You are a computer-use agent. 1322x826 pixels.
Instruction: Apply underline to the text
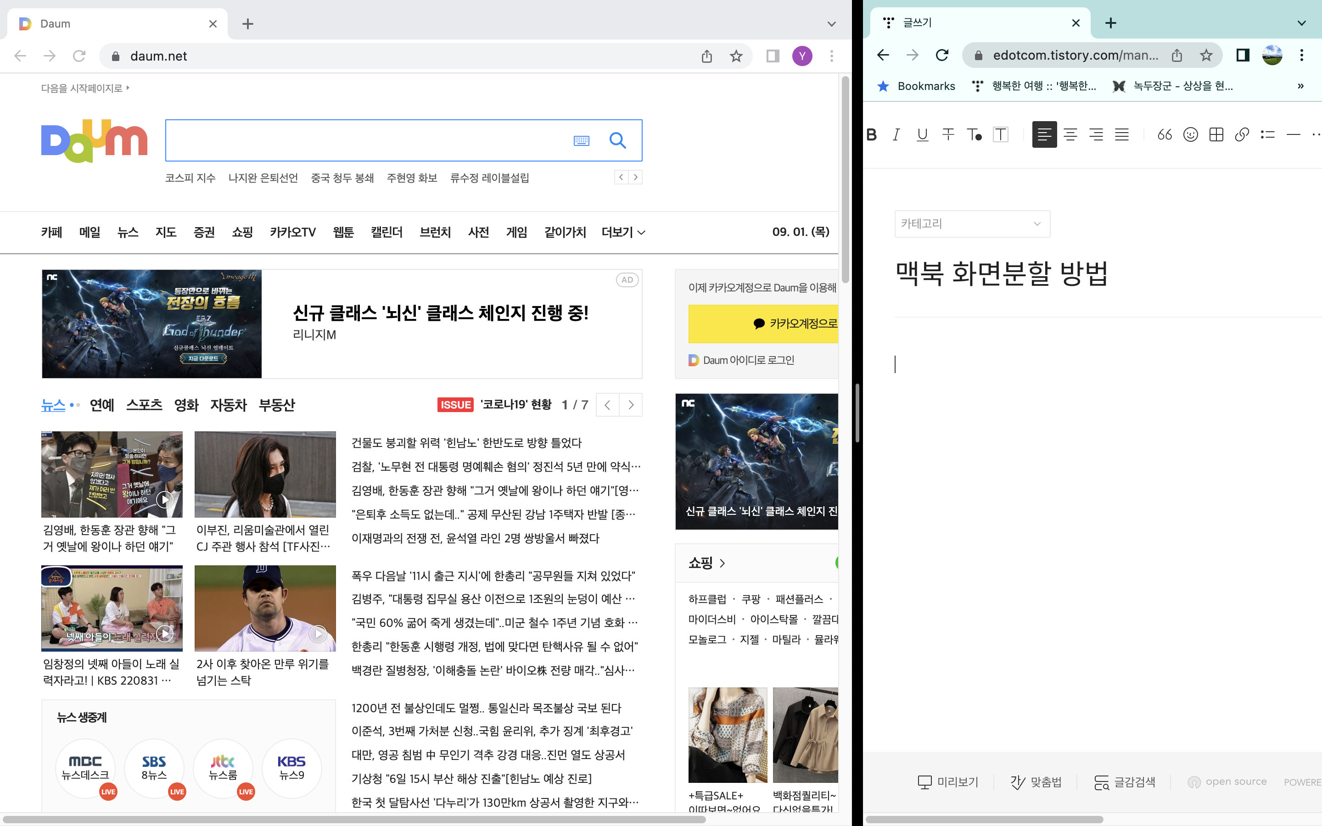(x=922, y=134)
